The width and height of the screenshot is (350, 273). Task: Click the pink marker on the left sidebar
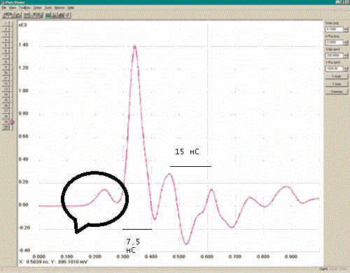12,122
